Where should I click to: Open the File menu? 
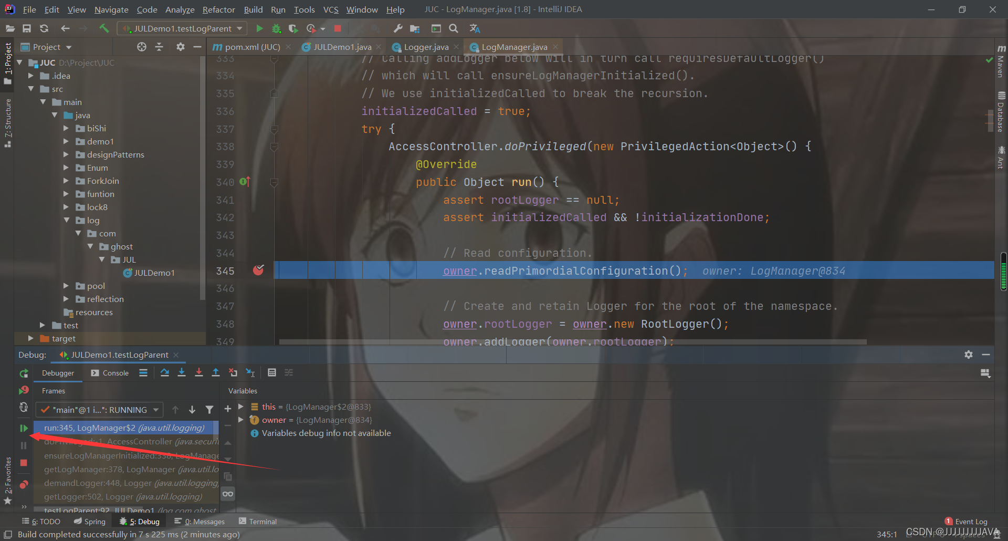click(x=29, y=9)
